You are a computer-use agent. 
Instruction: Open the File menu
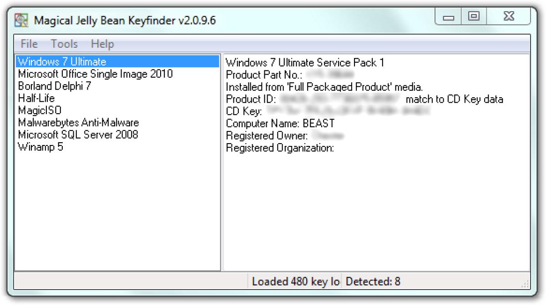[x=28, y=44]
